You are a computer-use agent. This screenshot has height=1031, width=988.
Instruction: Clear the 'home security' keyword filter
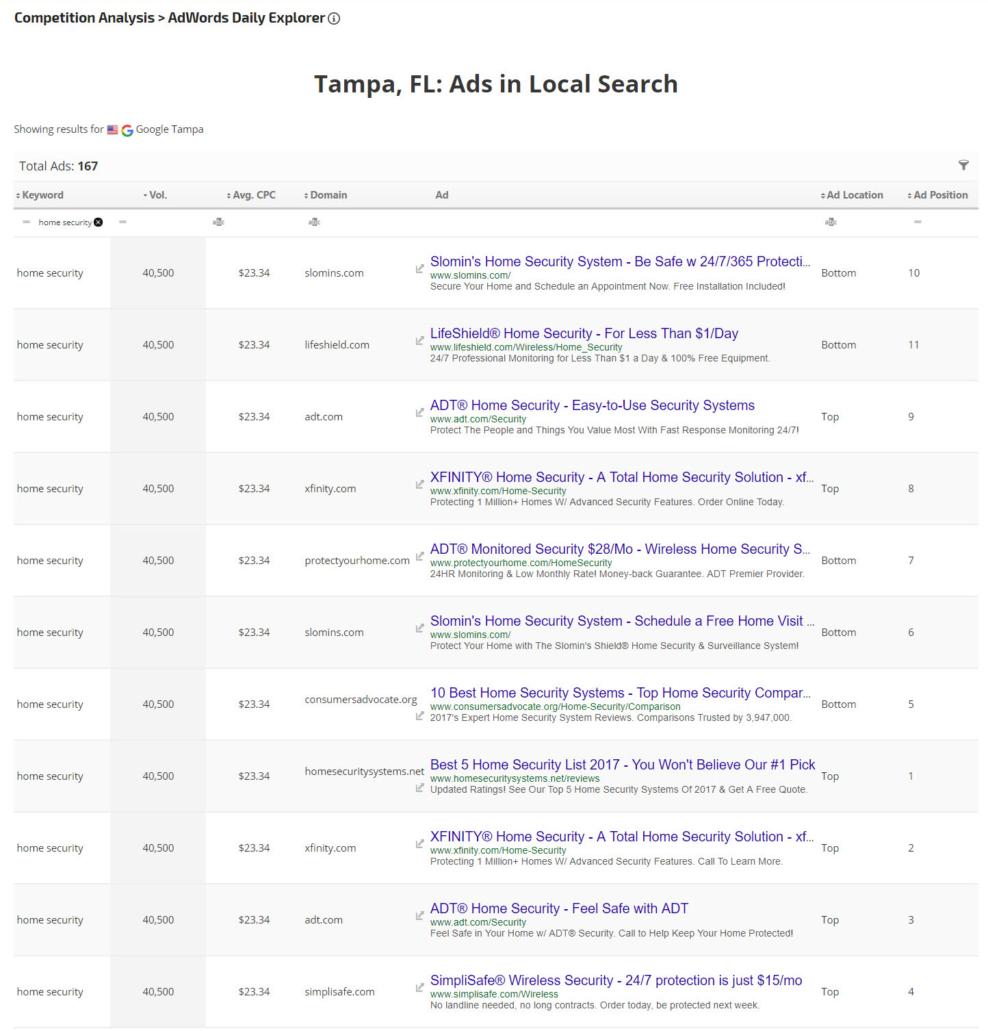(99, 222)
